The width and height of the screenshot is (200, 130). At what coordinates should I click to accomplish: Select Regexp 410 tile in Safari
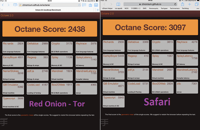(138, 60)
